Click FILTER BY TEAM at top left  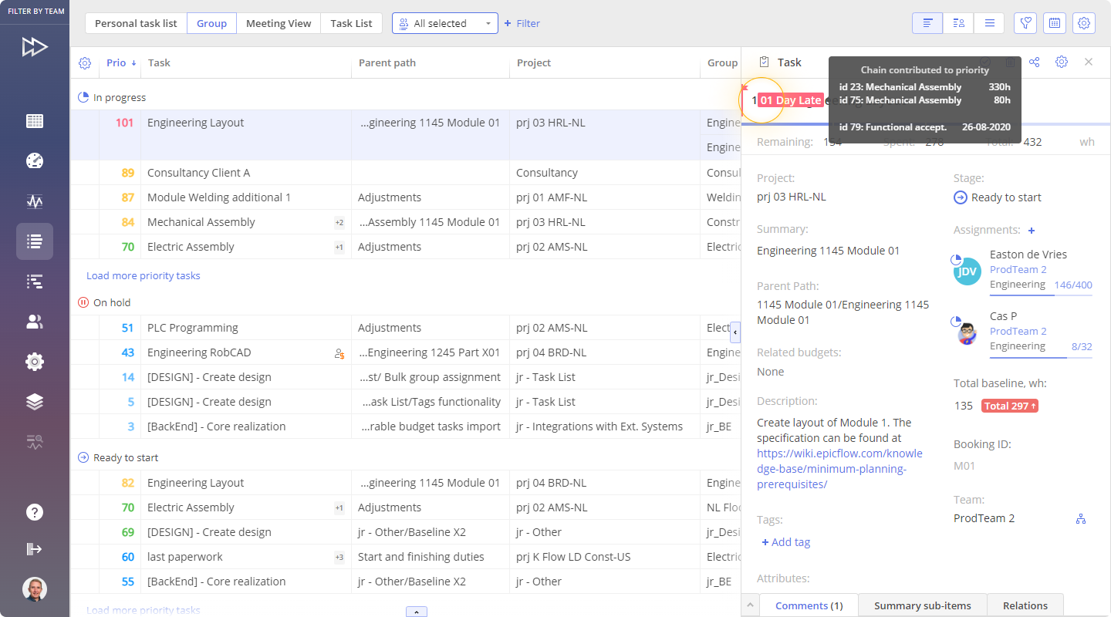point(35,12)
